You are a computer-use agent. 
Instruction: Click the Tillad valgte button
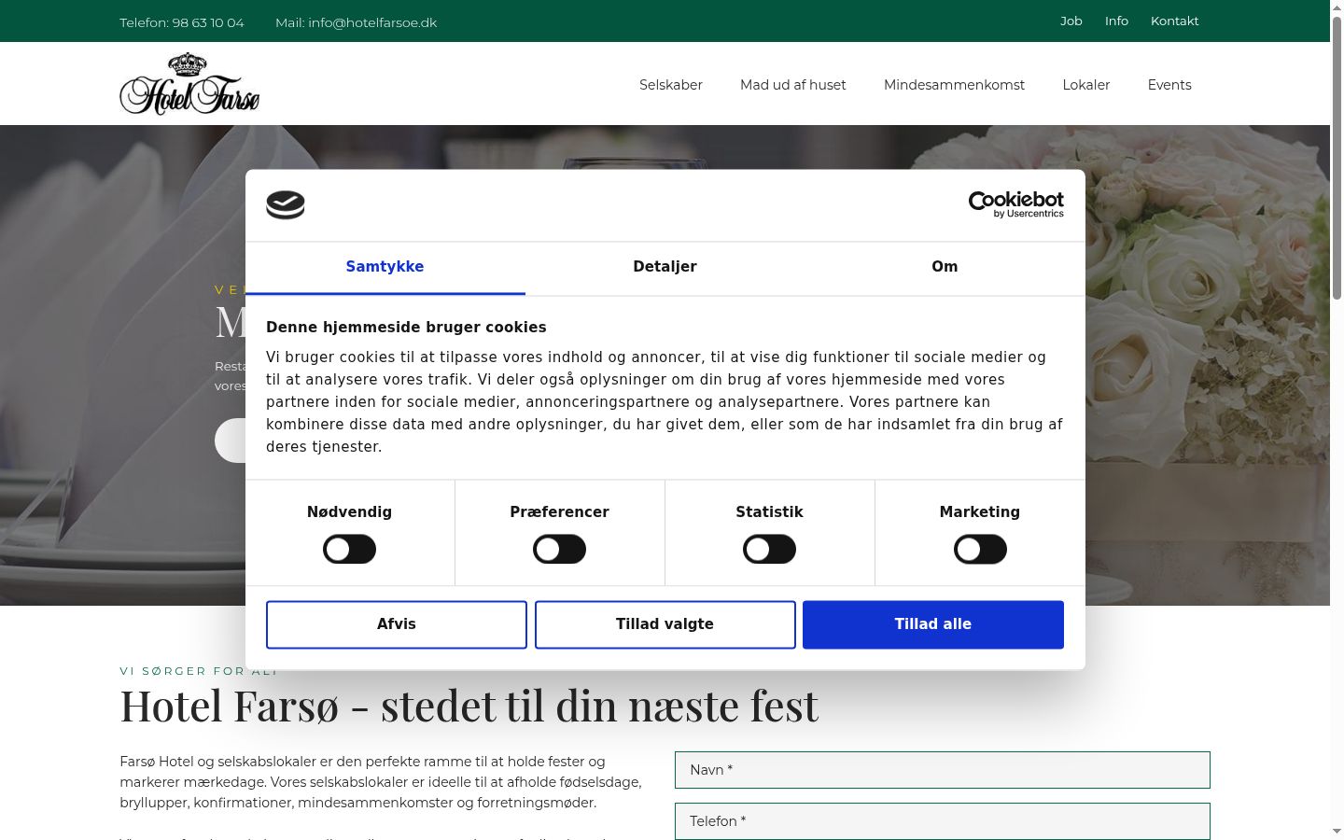665,624
